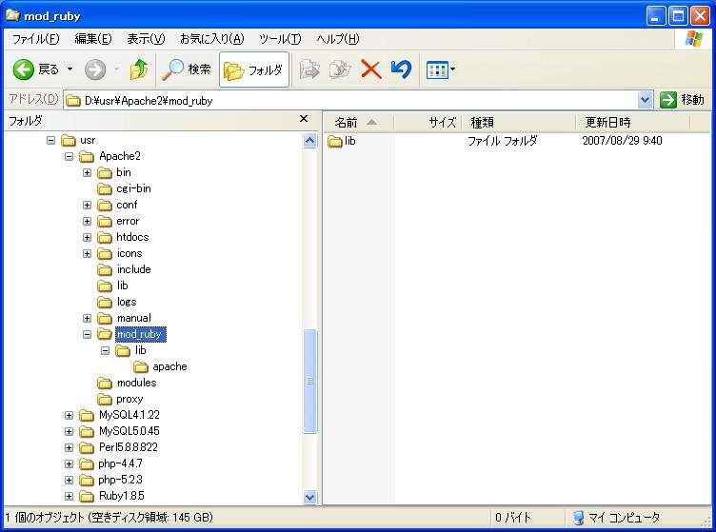
Task: Sort by 更新日時 column header
Action: [607, 123]
